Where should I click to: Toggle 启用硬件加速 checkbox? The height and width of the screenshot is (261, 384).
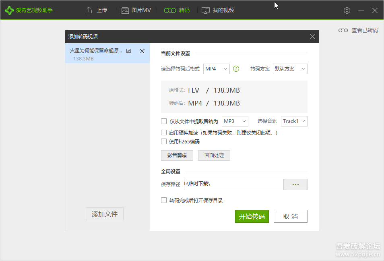[164, 133]
